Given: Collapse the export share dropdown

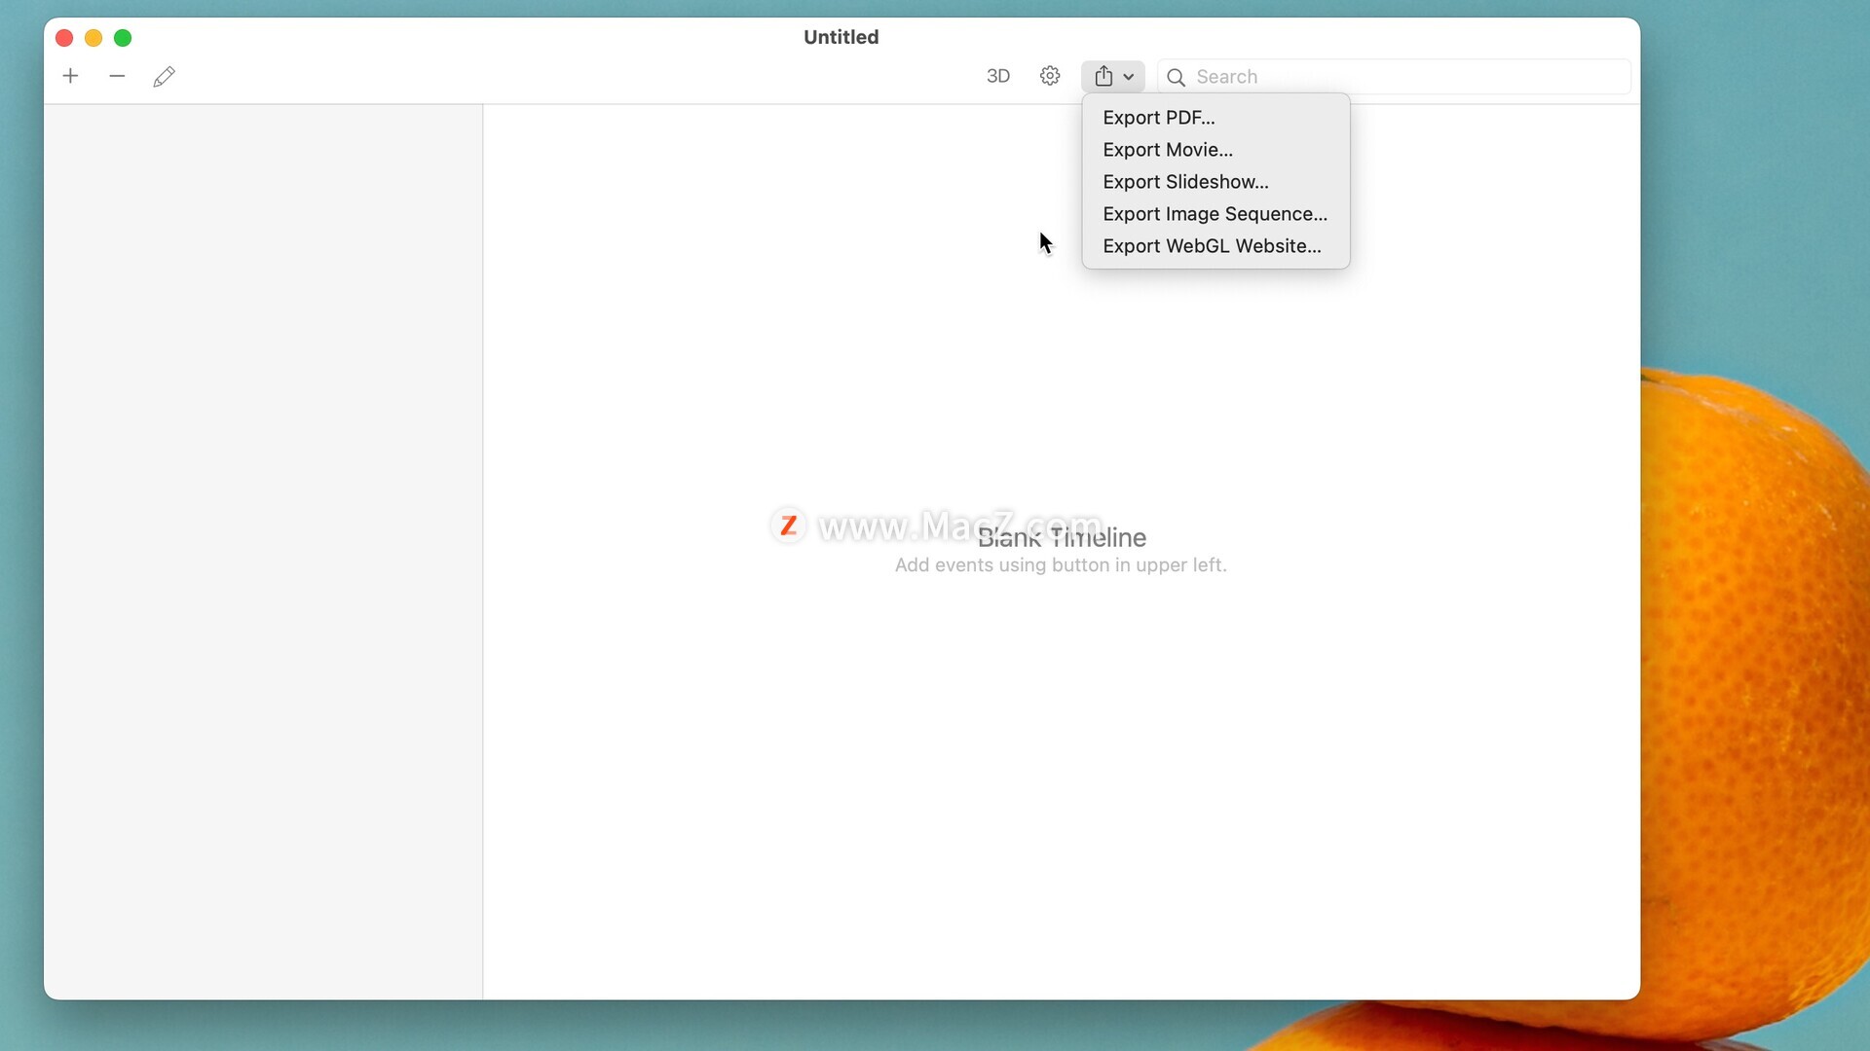Looking at the screenshot, I should (x=1113, y=76).
